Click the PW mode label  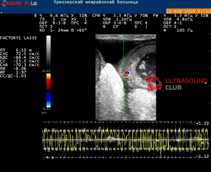[156, 16]
